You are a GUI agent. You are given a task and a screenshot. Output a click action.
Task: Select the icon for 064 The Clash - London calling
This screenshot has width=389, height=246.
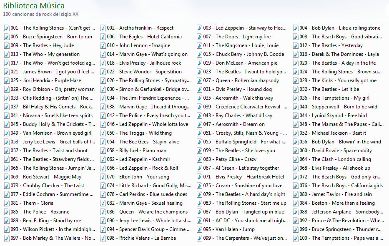pyautogui.click(x=296, y=159)
